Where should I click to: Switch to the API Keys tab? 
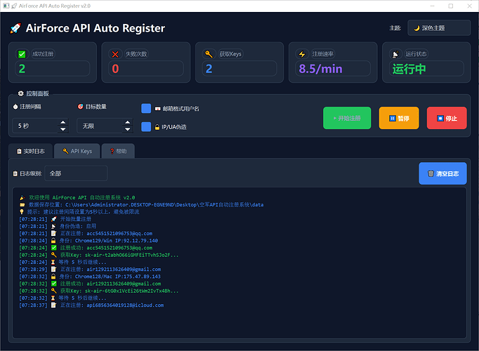click(77, 151)
